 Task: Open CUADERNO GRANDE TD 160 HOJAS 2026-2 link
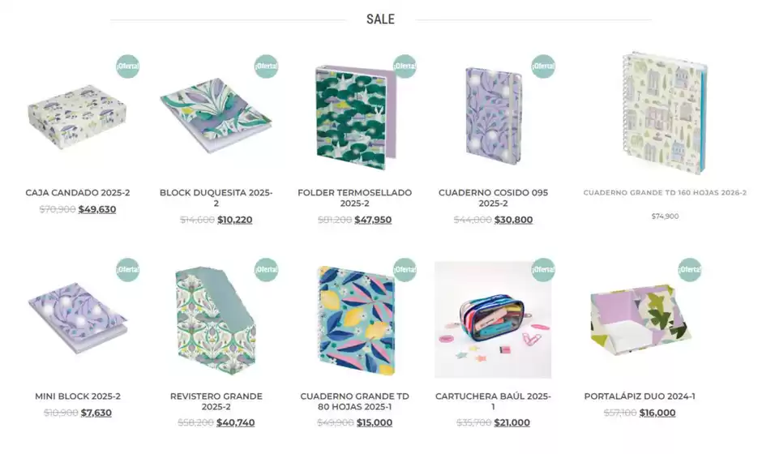[x=665, y=193]
